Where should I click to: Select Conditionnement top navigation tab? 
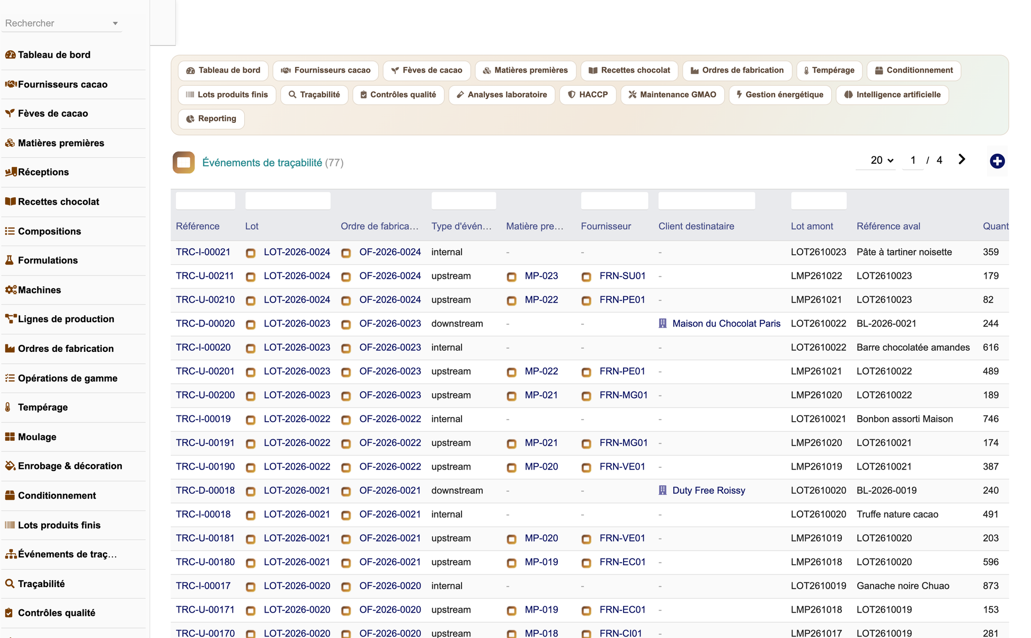click(x=913, y=70)
